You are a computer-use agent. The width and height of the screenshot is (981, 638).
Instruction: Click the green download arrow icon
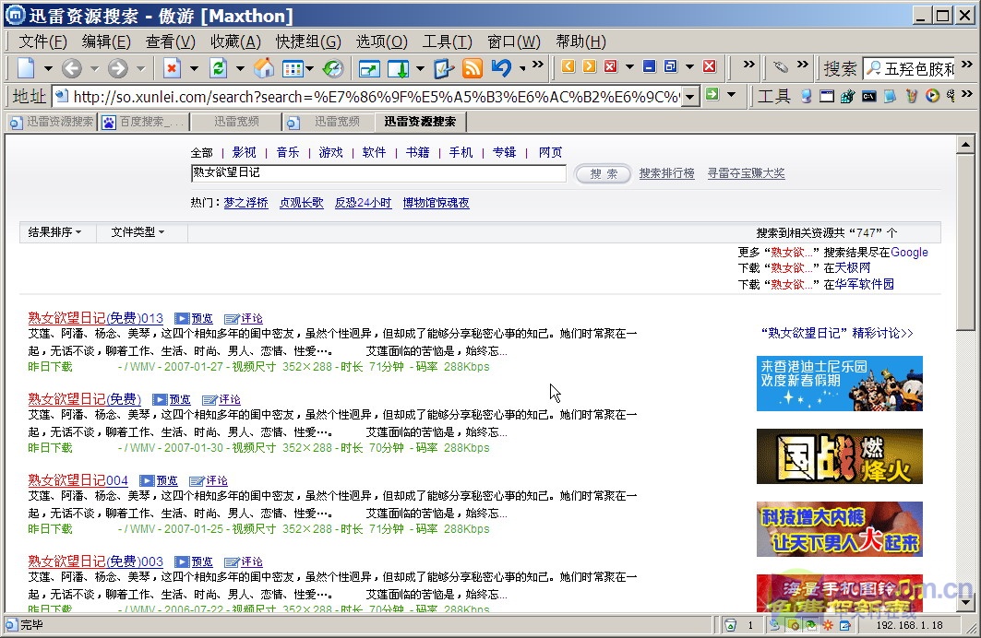(399, 68)
